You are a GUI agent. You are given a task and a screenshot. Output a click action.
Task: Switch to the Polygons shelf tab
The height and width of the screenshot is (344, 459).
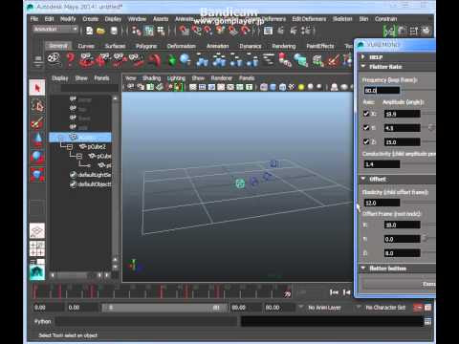click(x=146, y=46)
